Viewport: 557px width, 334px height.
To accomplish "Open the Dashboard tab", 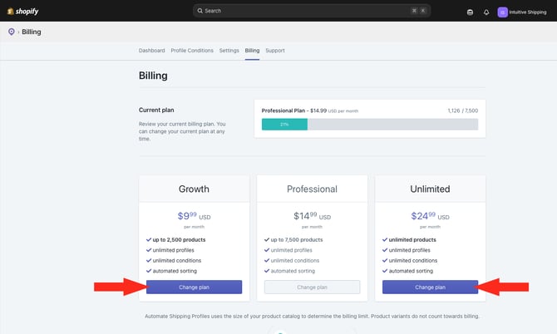I will (151, 51).
